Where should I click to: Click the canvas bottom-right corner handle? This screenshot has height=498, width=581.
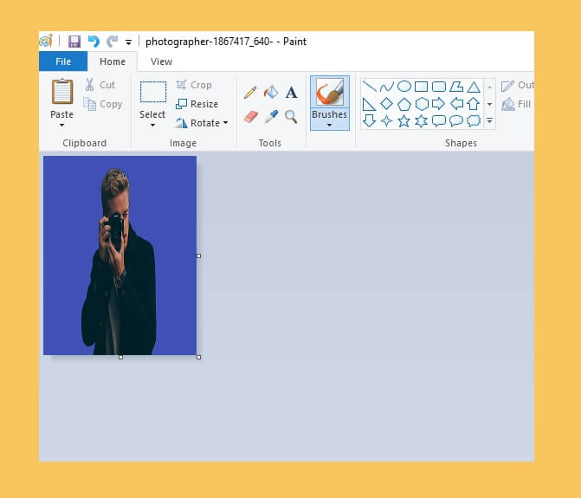pyautogui.click(x=199, y=357)
